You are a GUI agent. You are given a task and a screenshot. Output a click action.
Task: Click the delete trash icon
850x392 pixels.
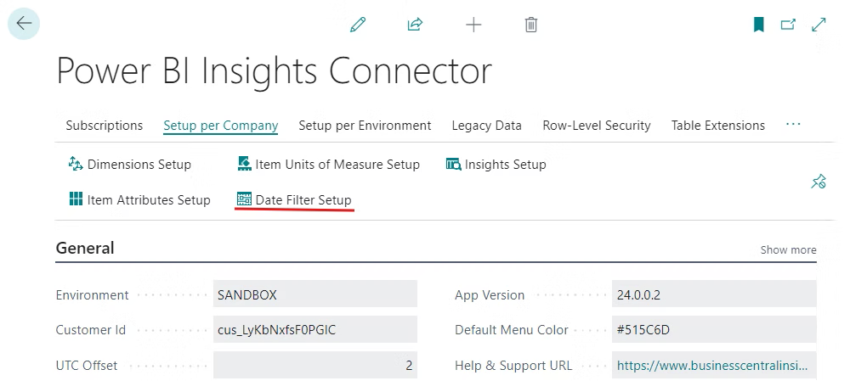(531, 25)
